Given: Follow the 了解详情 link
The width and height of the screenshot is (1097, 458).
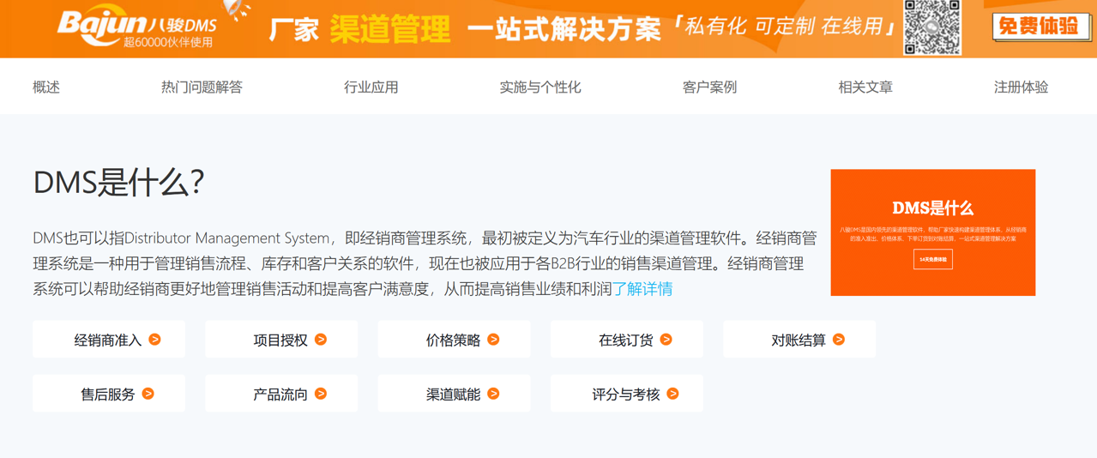Looking at the screenshot, I should click(642, 289).
